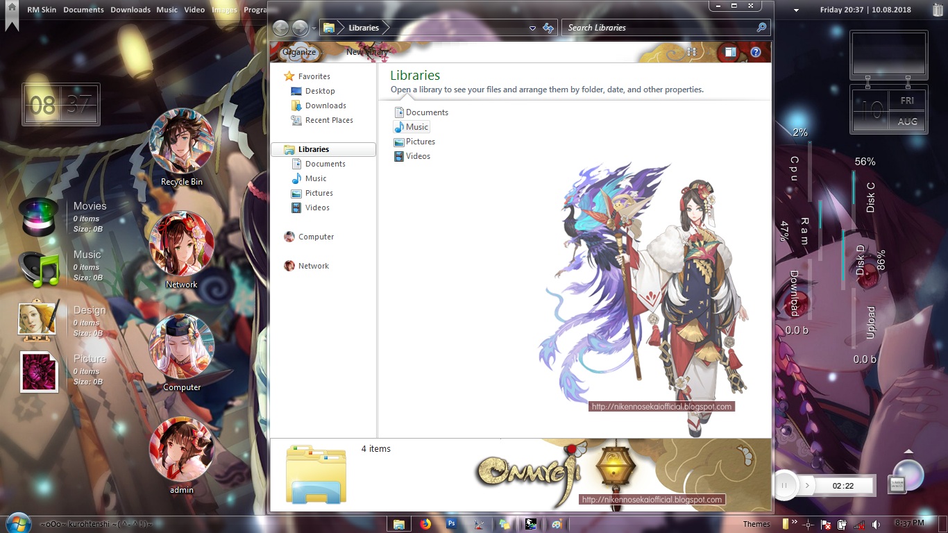Go forward with the Explorer Forward arrow
This screenshot has width=948, height=533.
click(300, 28)
